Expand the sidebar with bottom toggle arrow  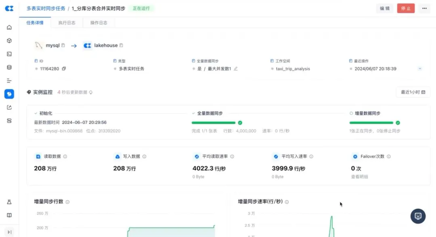[x=9, y=232]
